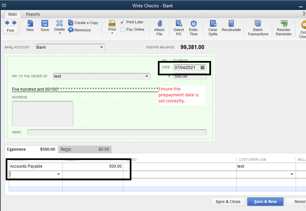Open Reorder Reminder
The height and width of the screenshot is (211, 306).
pyautogui.click(x=284, y=28)
